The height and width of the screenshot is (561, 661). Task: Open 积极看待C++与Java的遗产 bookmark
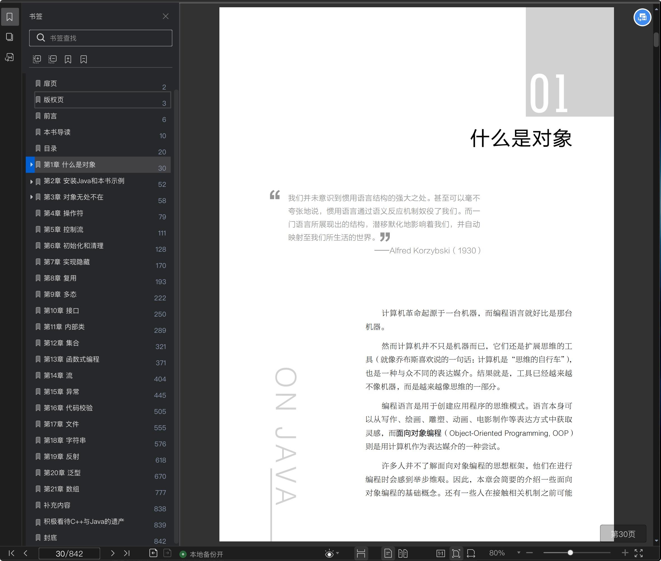(102, 522)
